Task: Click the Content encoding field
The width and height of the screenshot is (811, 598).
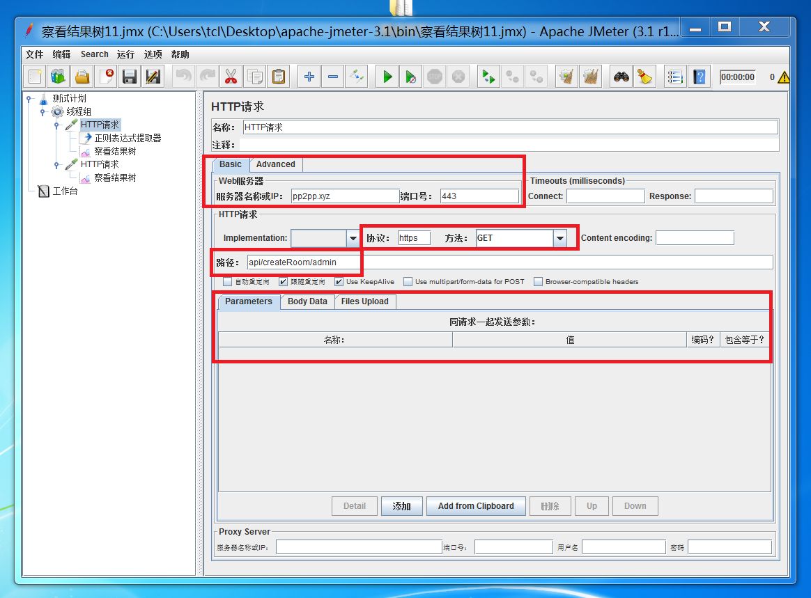Action: pyautogui.click(x=695, y=238)
